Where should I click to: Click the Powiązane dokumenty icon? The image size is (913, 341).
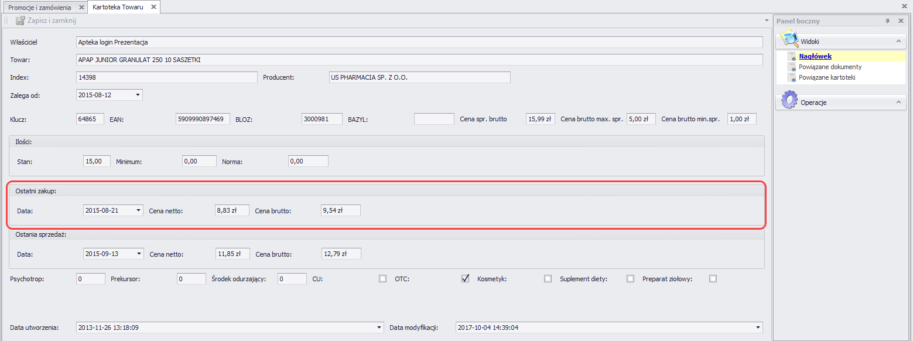click(x=792, y=67)
